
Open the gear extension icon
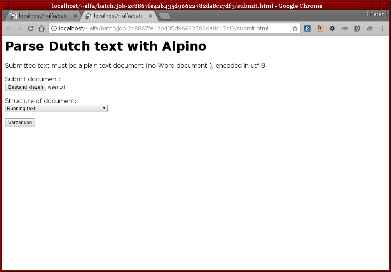tap(332, 28)
